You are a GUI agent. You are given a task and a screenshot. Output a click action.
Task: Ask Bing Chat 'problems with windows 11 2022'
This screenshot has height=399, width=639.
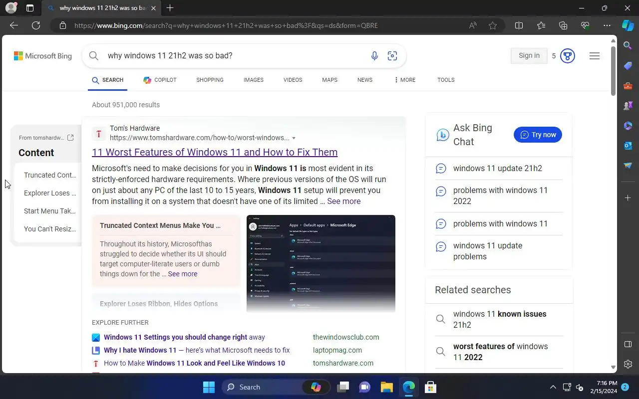[500, 196]
